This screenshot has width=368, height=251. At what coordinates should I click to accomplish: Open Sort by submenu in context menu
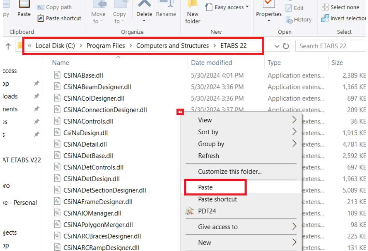[x=241, y=132]
